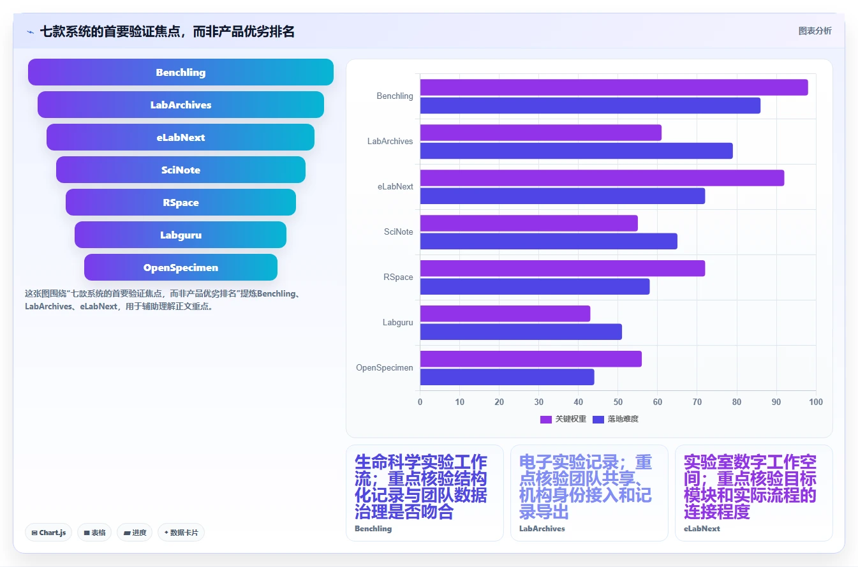This screenshot has width=858, height=567.
Task: Click the purple 关键权重 legend swatch
Action: [546, 419]
